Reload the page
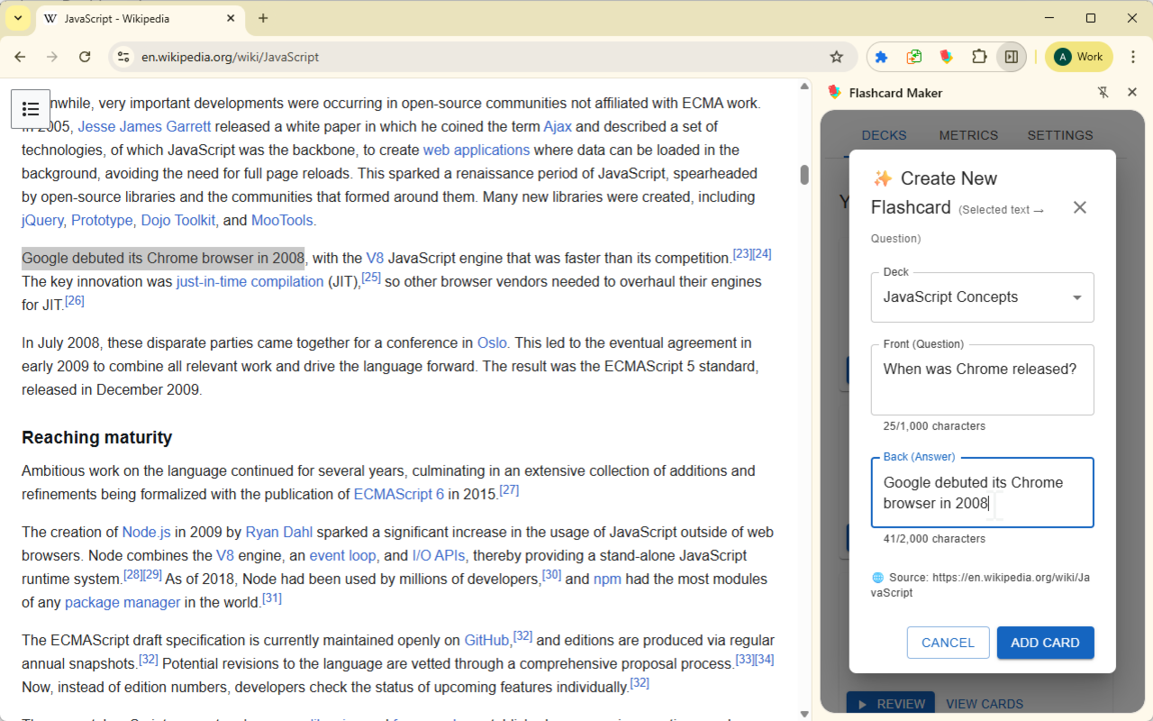The width and height of the screenshot is (1153, 721). tap(85, 57)
